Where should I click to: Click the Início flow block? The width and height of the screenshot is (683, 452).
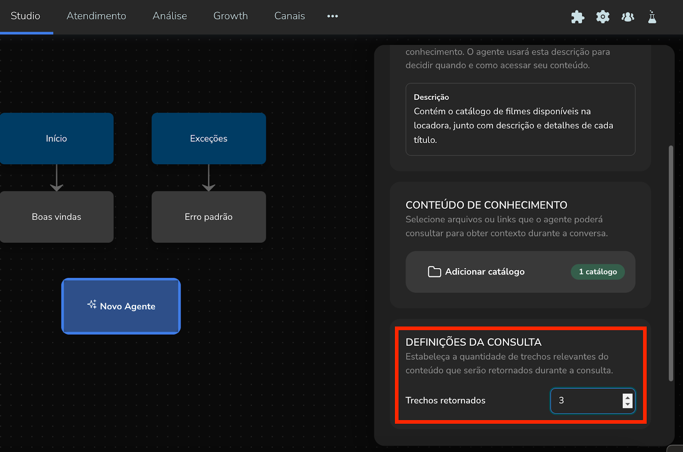point(56,139)
